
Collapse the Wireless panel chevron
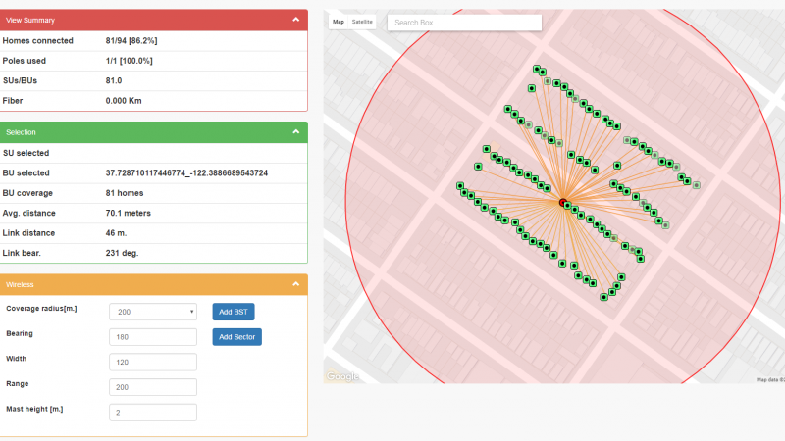pos(296,284)
